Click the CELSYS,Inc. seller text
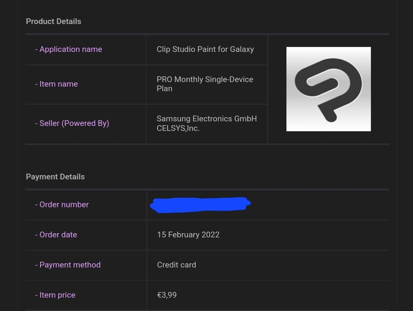The height and width of the screenshot is (311, 413). (x=178, y=128)
